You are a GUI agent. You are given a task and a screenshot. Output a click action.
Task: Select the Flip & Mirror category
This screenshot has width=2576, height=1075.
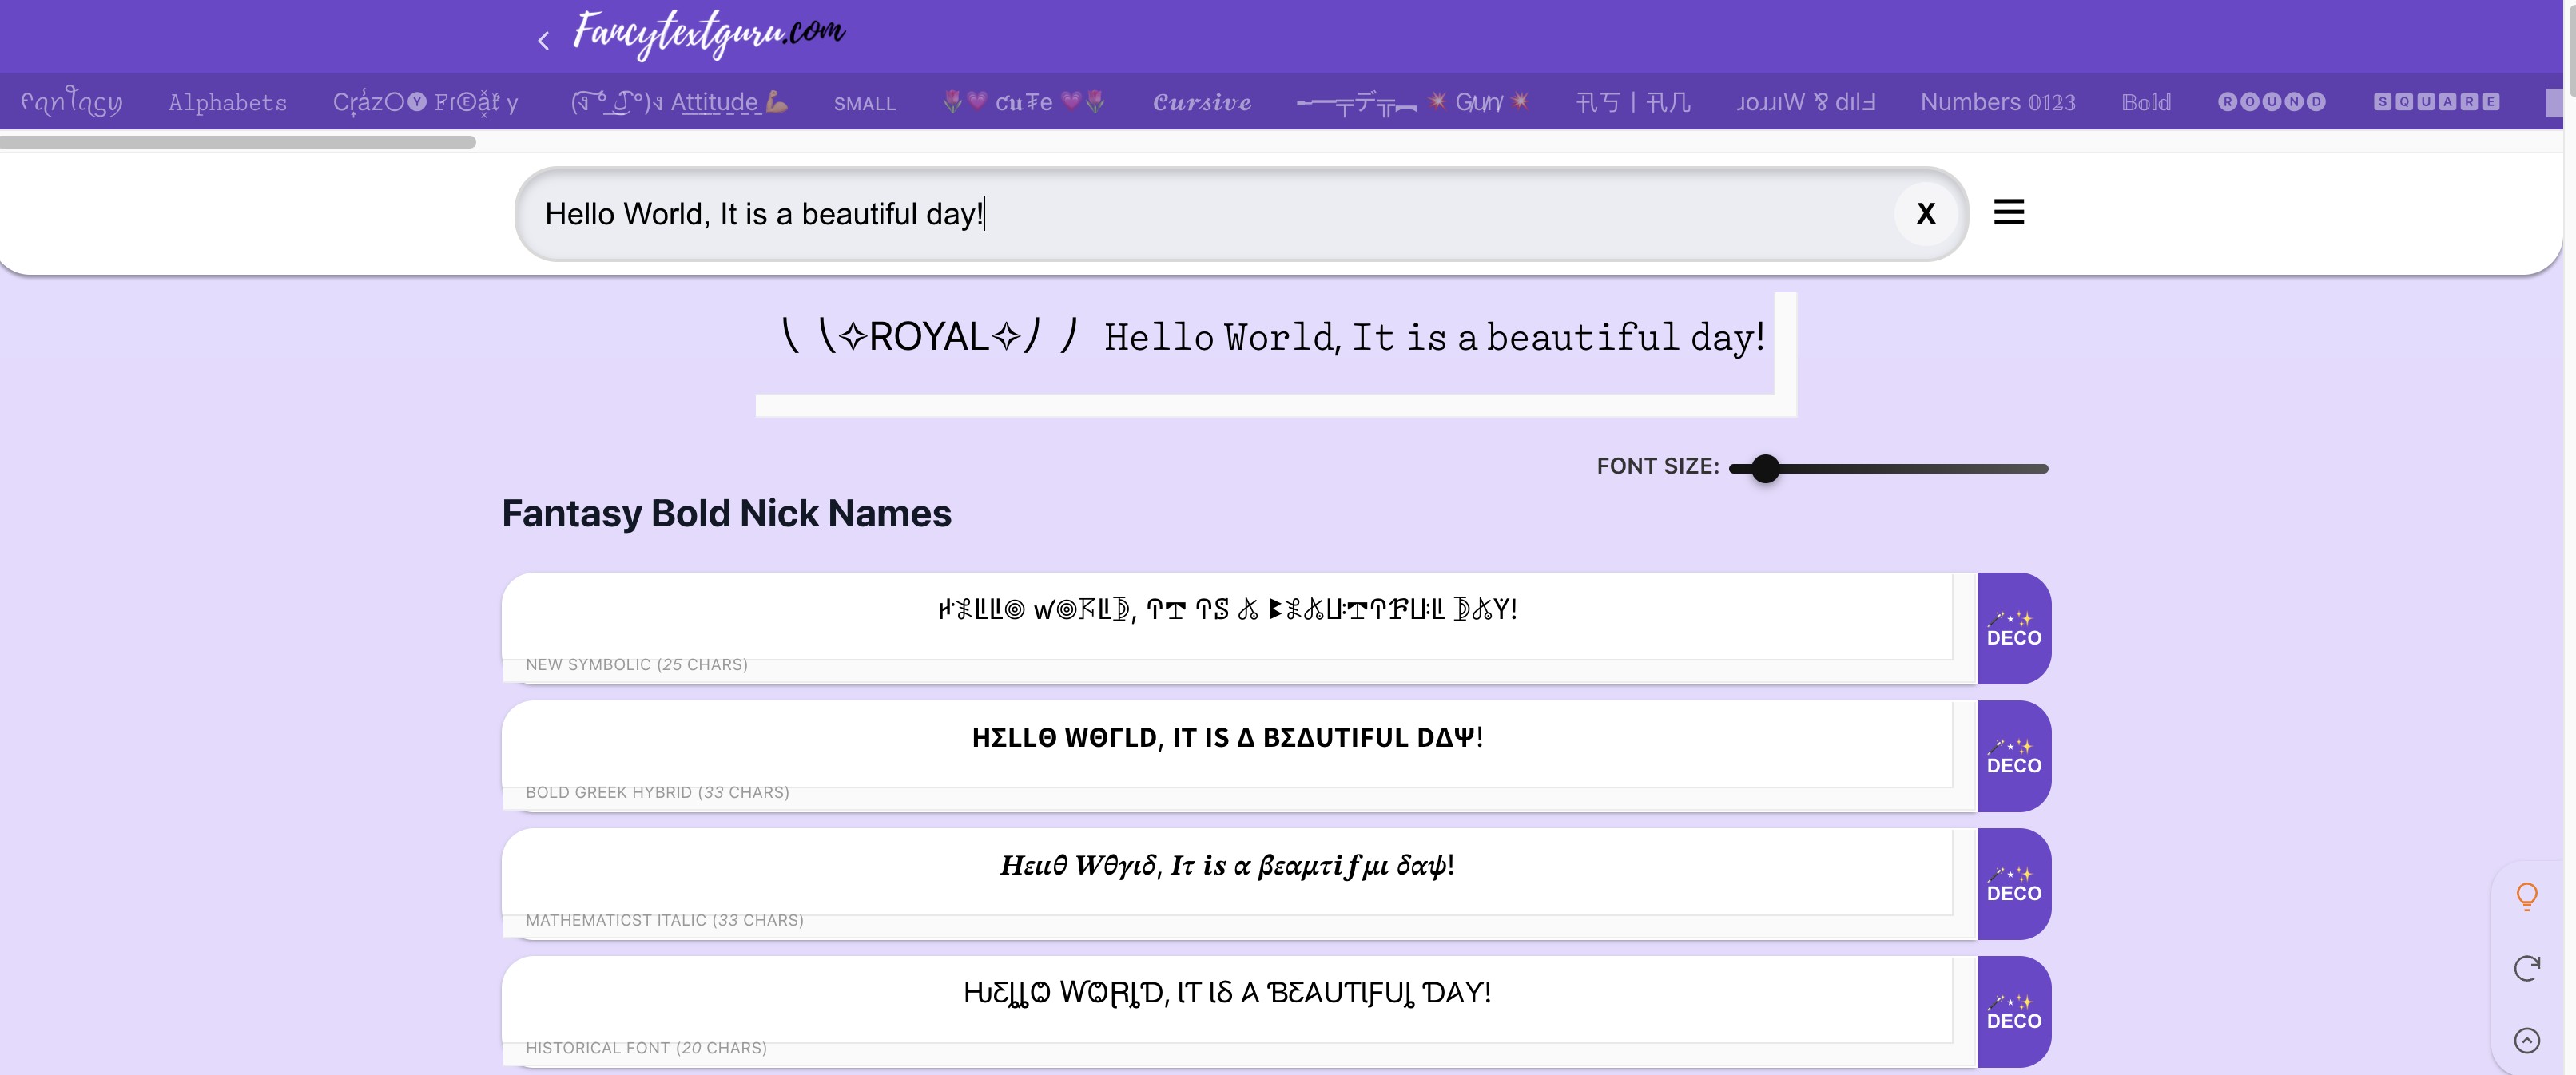[x=1805, y=102]
